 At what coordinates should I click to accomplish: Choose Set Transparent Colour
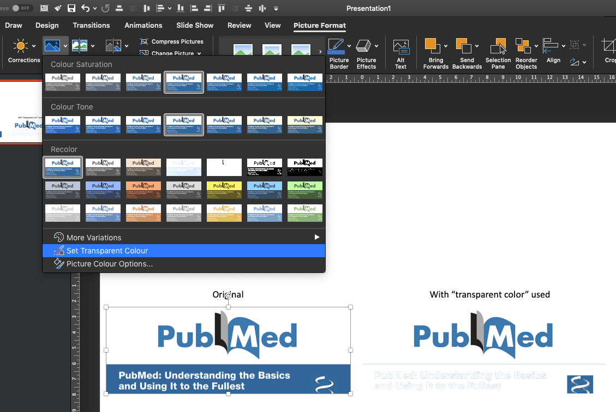pos(184,251)
